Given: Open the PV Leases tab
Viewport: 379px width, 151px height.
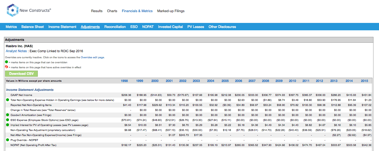Looking at the screenshot, I should [196, 27].
